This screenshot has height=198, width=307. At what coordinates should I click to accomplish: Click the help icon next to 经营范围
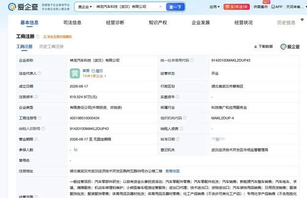point(36,196)
